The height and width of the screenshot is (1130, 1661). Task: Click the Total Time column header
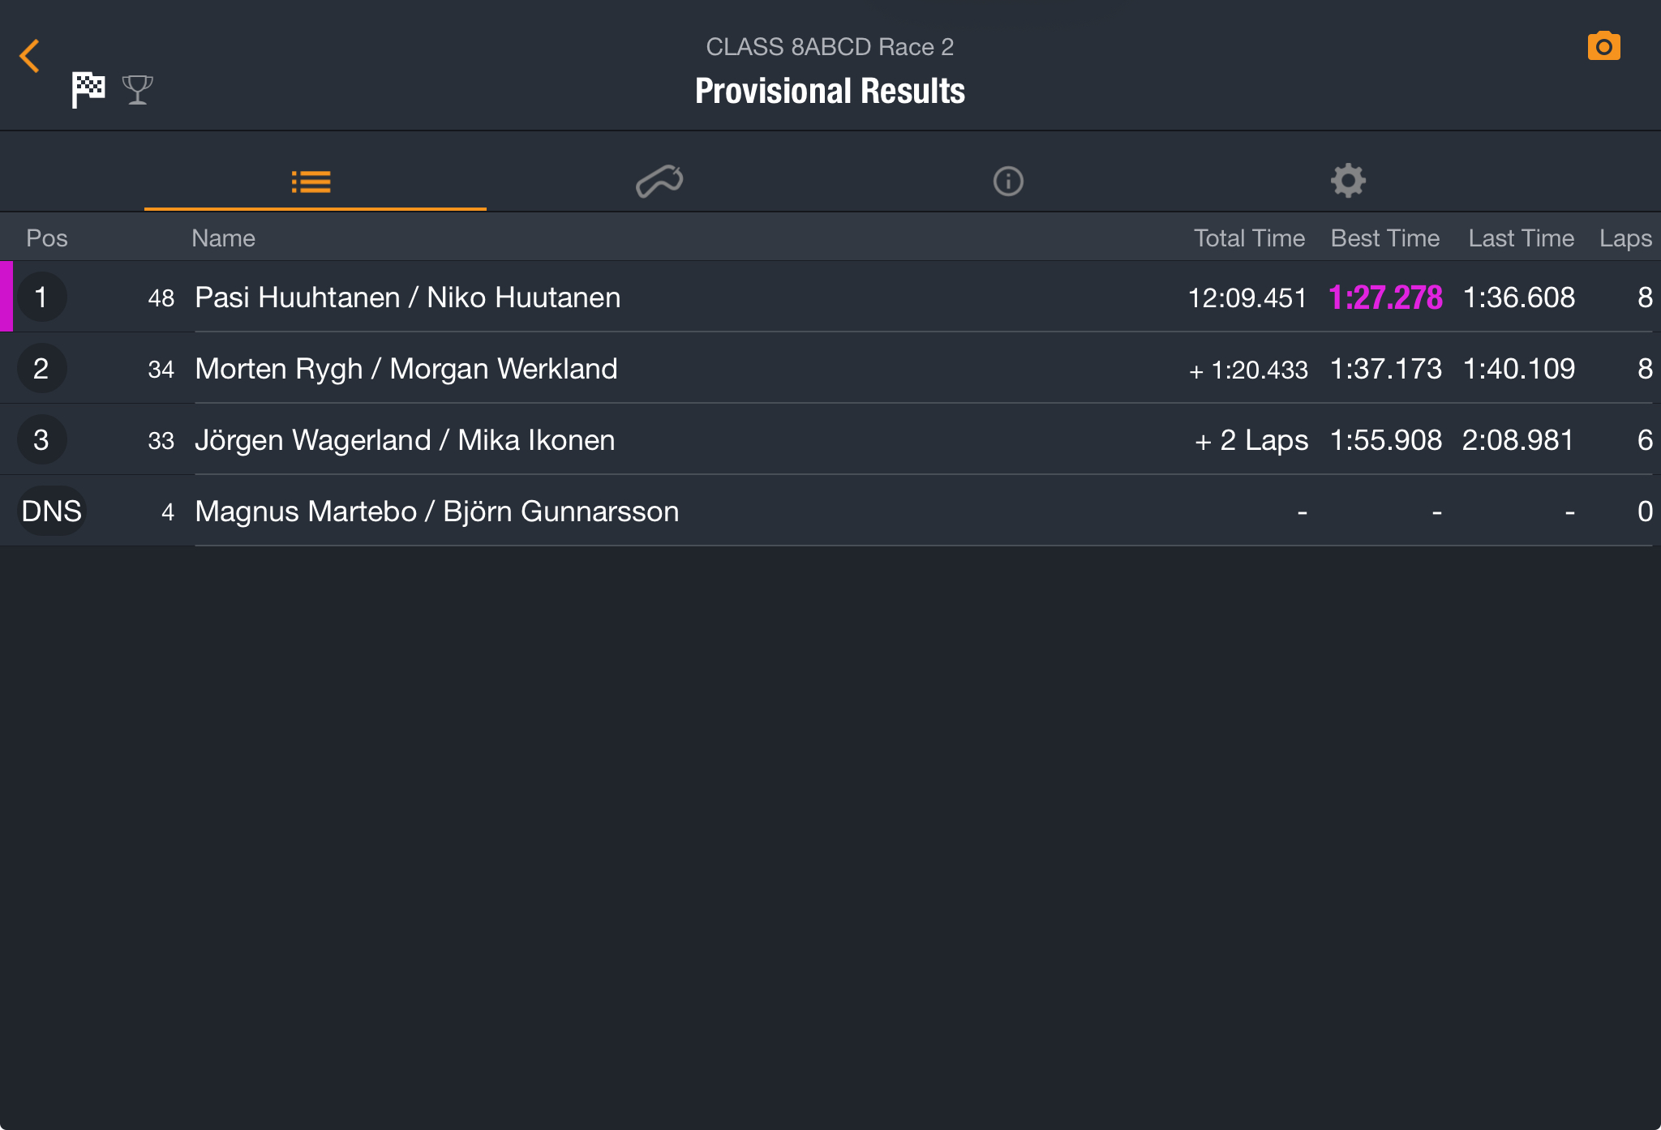point(1249,238)
